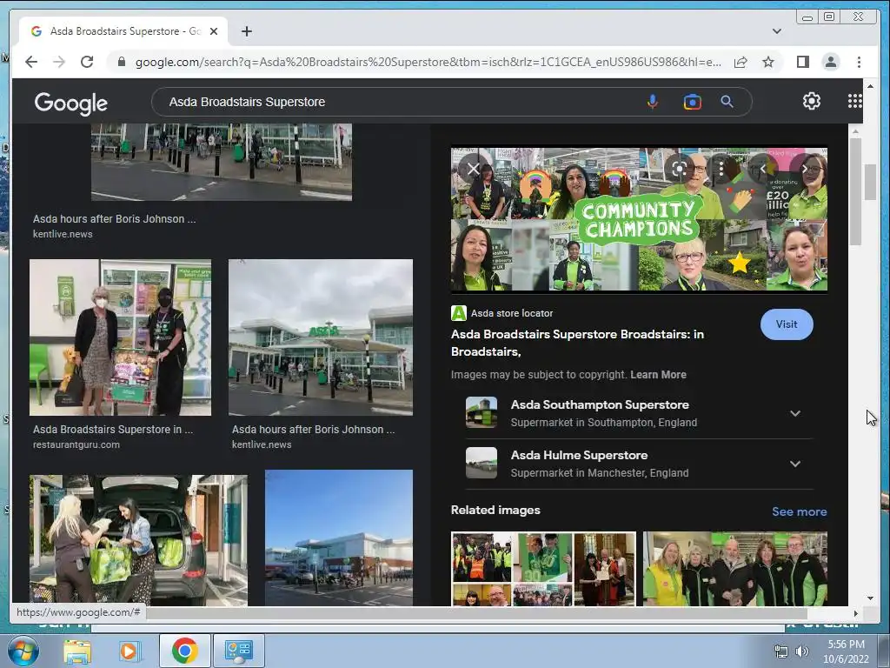Viewport: 890px width, 668px height.
Task: Open blue sky Asda building image
Action: click(x=339, y=538)
